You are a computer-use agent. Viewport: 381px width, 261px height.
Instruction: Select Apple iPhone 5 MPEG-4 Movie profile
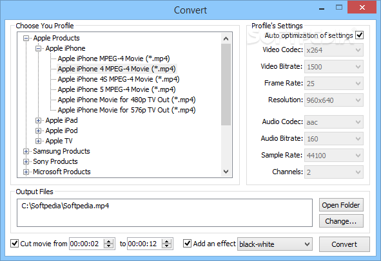tap(117, 89)
